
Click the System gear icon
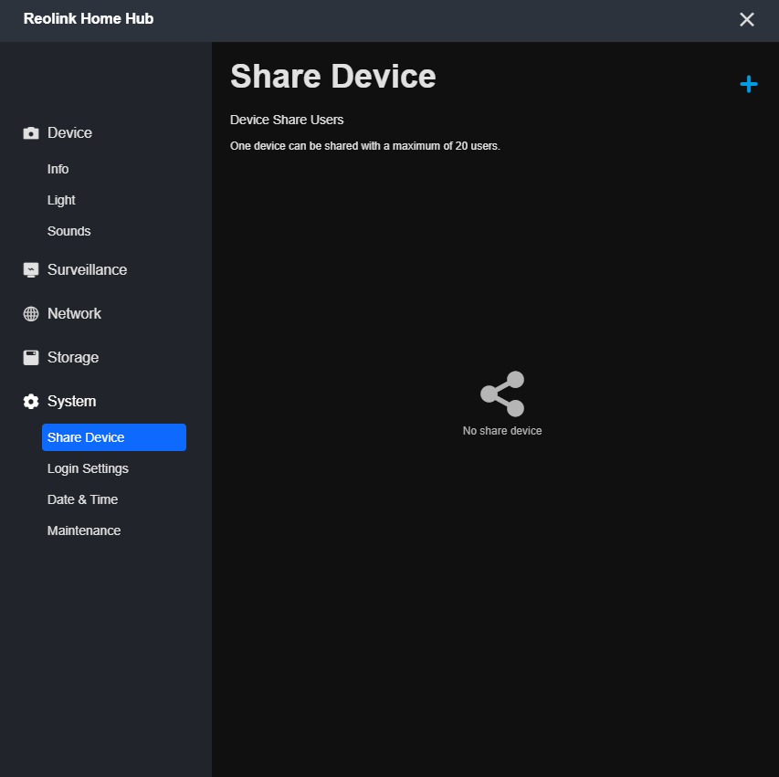(30, 401)
